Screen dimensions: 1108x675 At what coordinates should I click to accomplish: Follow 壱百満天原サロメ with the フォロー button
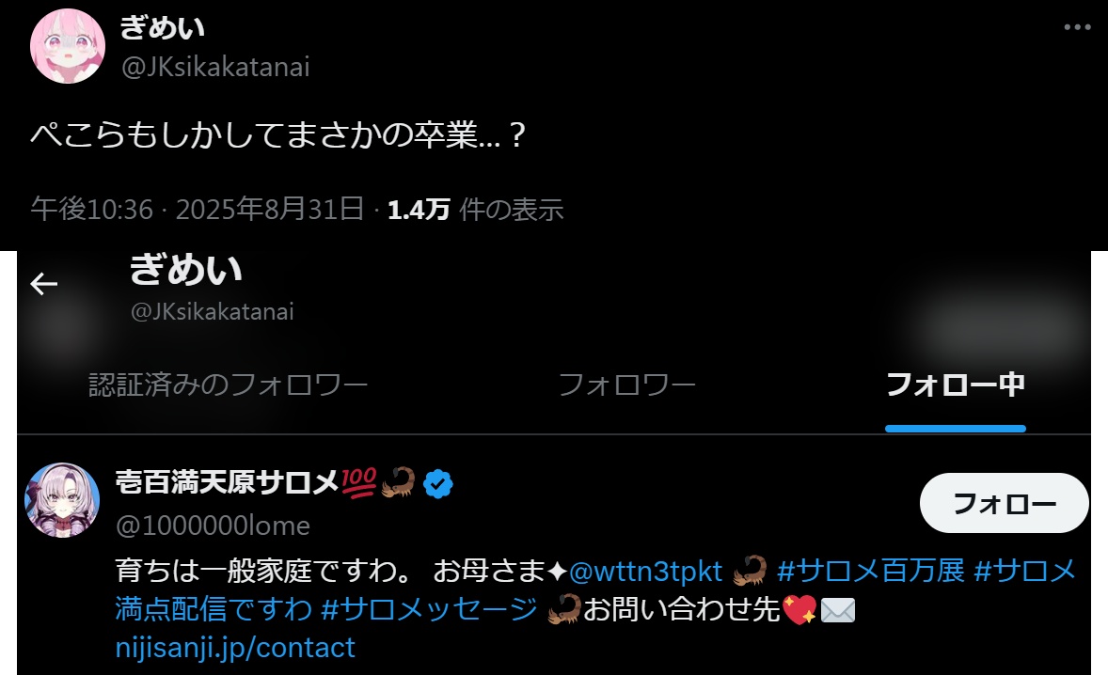(x=1005, y=503)
